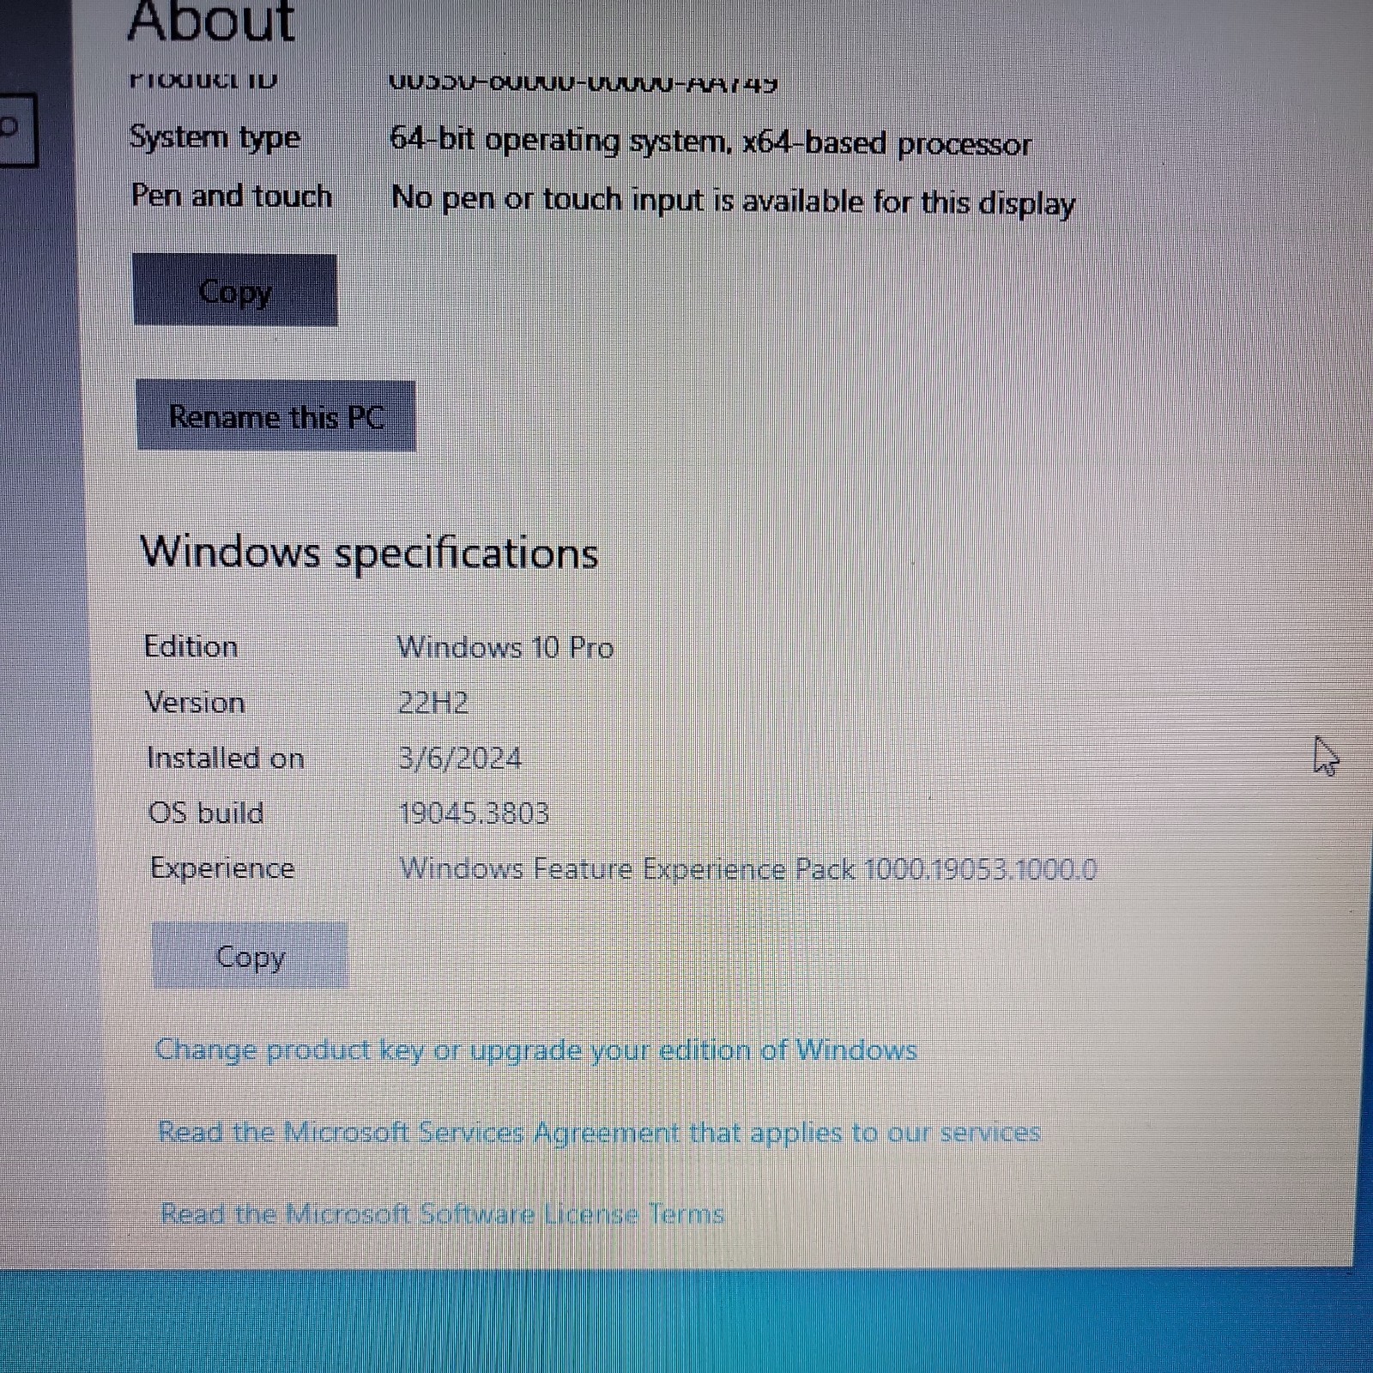Select the install date '3/6/2024'
This screenshot has height=1373, width=1373.
pos(460,759)
